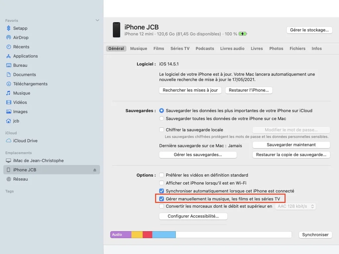Click the Images sidebar icon
339x254 pixels.
8,112
